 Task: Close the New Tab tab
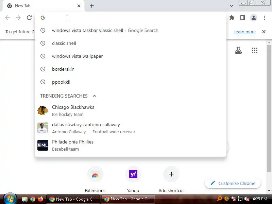[79, 6]
